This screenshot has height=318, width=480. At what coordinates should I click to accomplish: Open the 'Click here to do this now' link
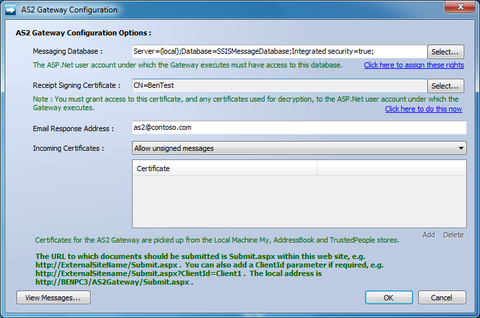[424, 109]
